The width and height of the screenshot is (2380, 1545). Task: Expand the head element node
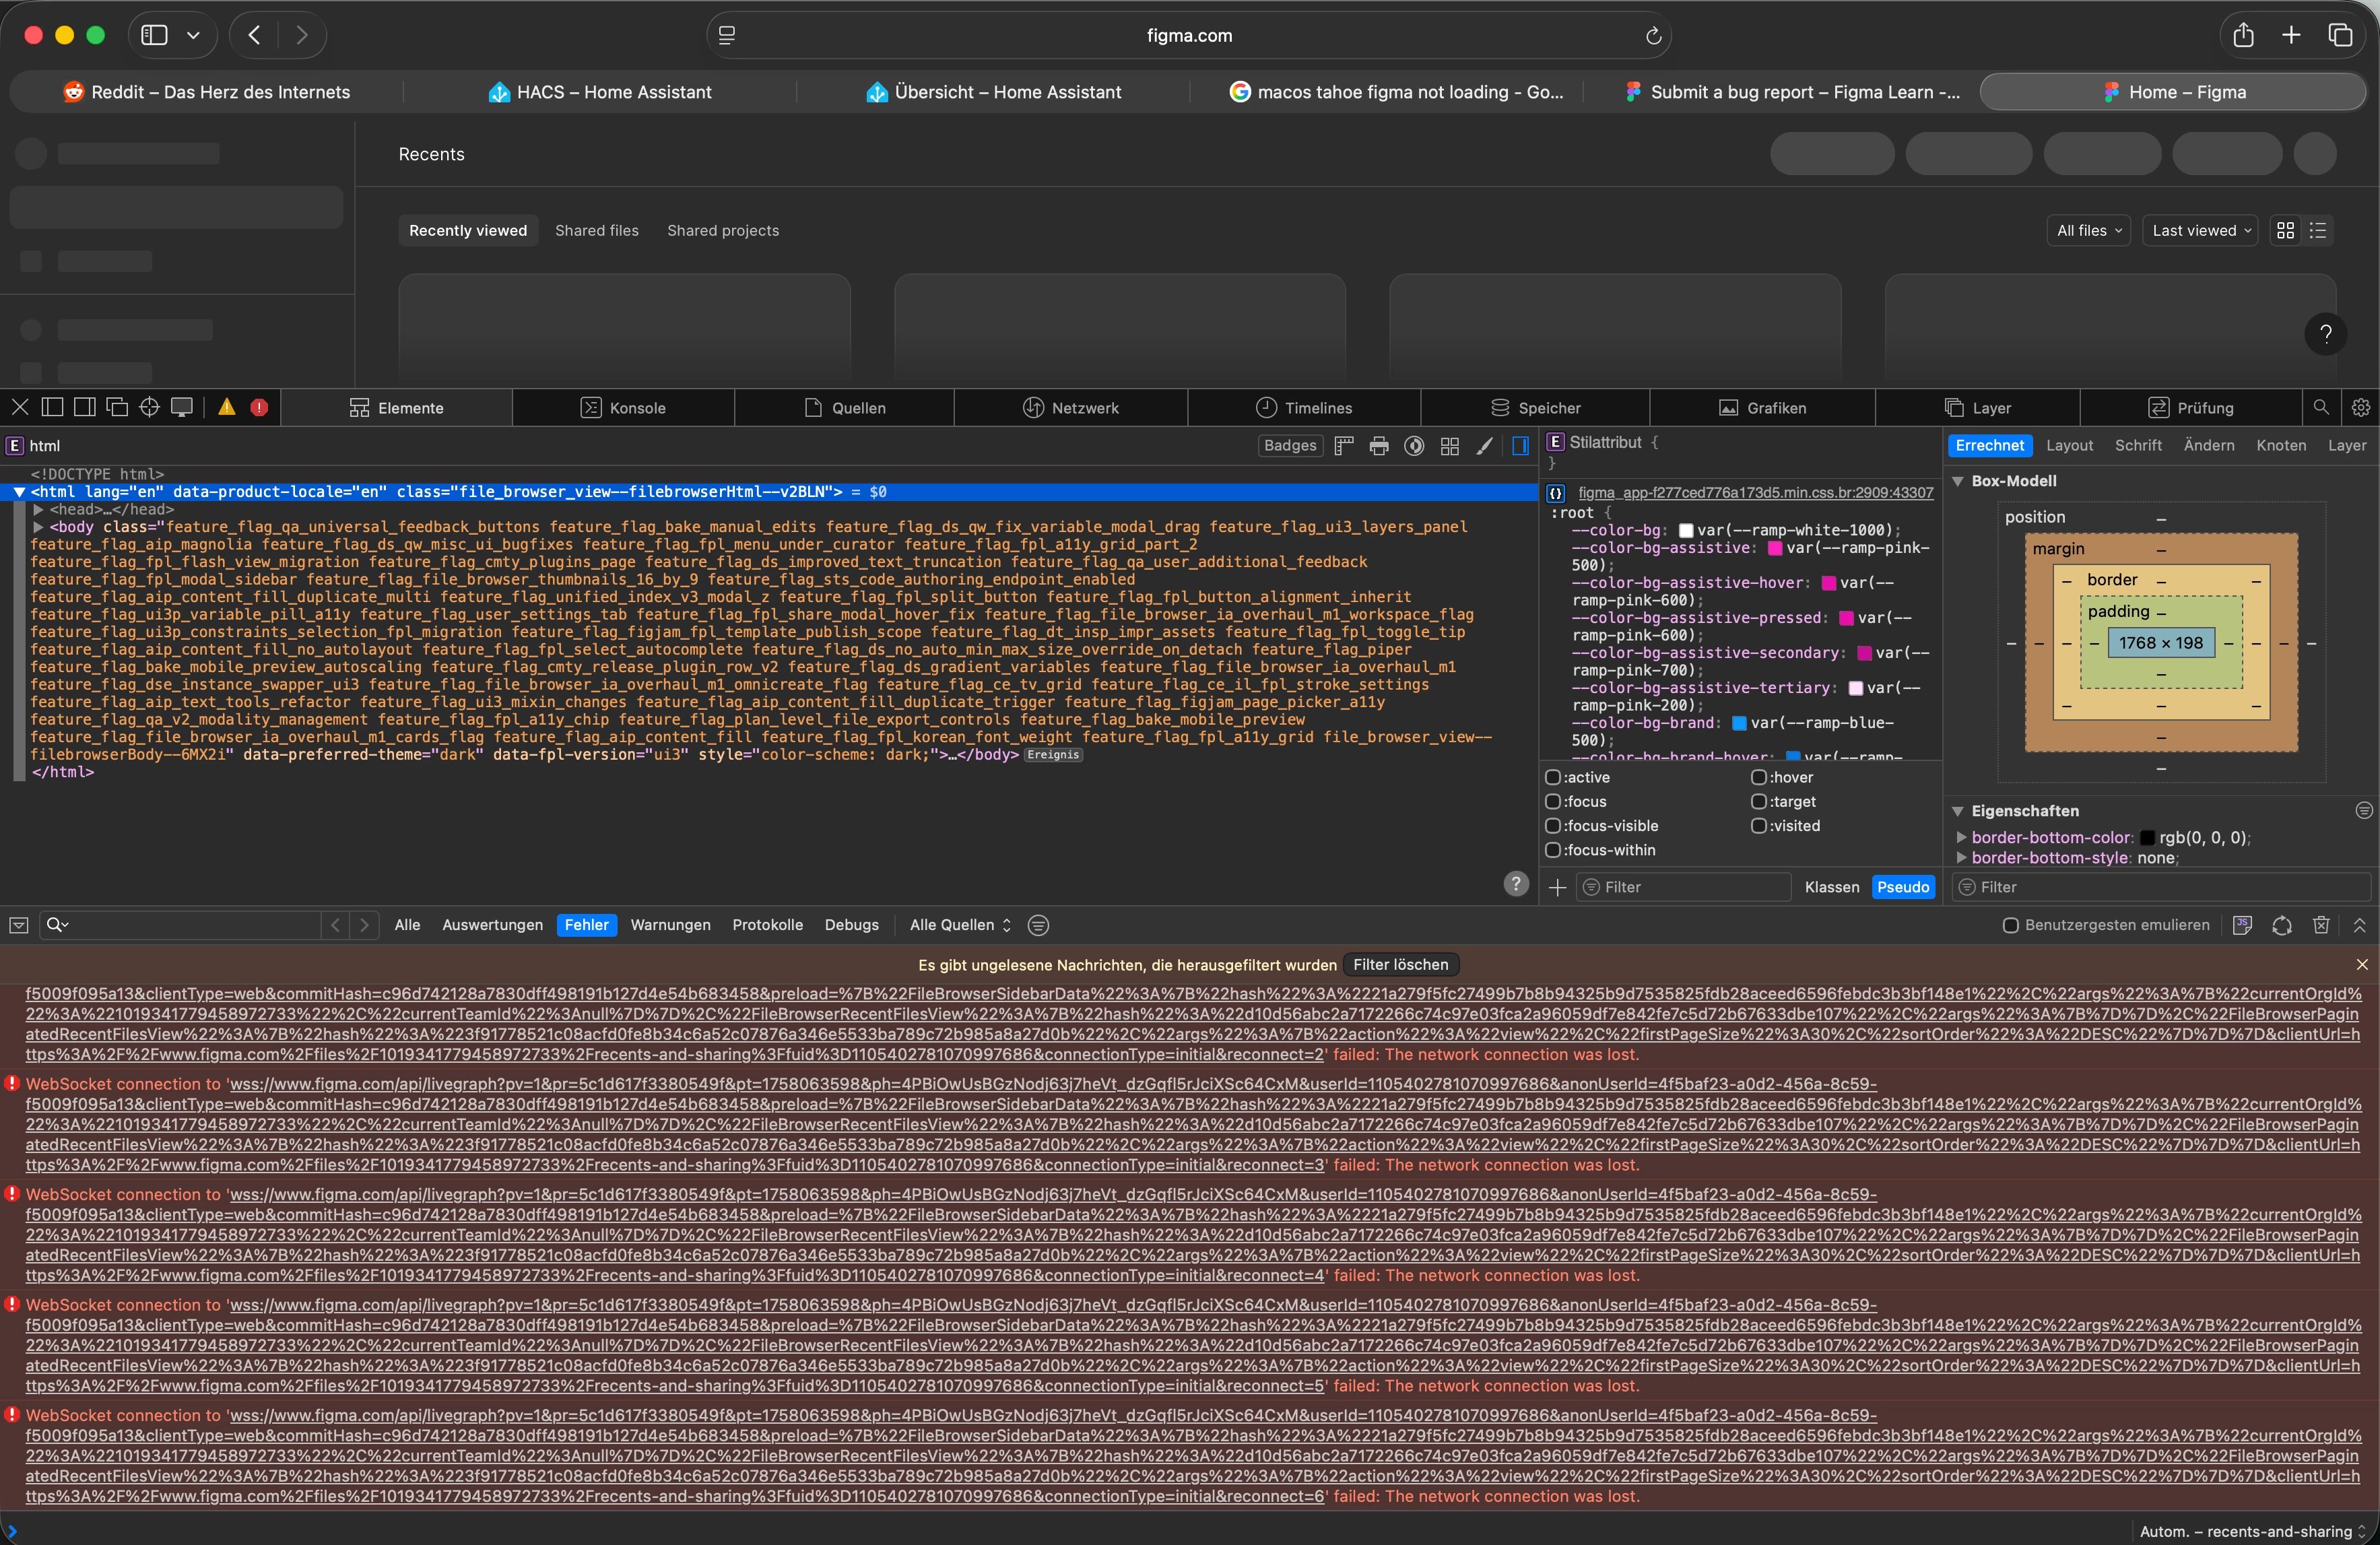coord(39,509)
